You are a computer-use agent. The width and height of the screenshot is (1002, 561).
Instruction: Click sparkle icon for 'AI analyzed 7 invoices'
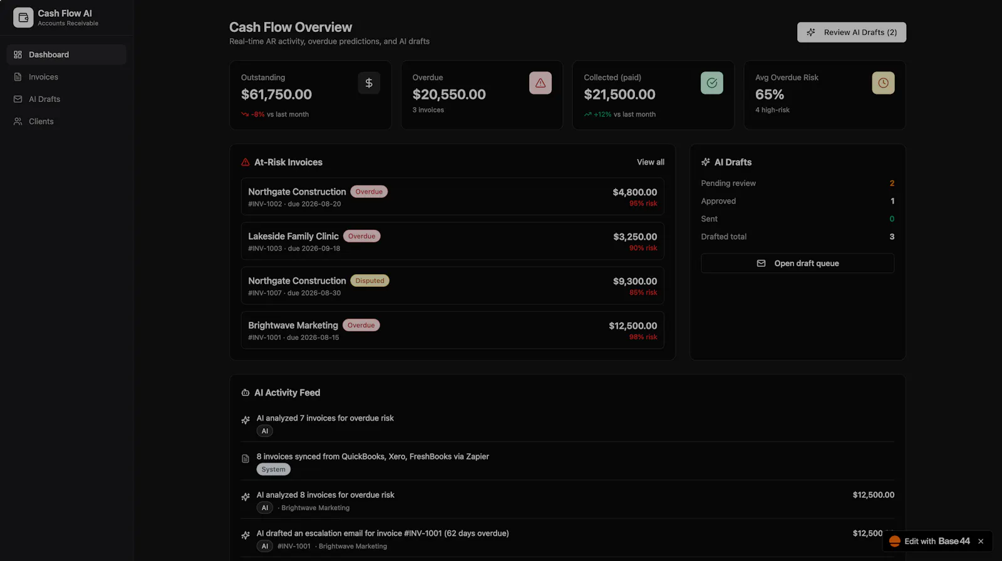coord(245,420)
